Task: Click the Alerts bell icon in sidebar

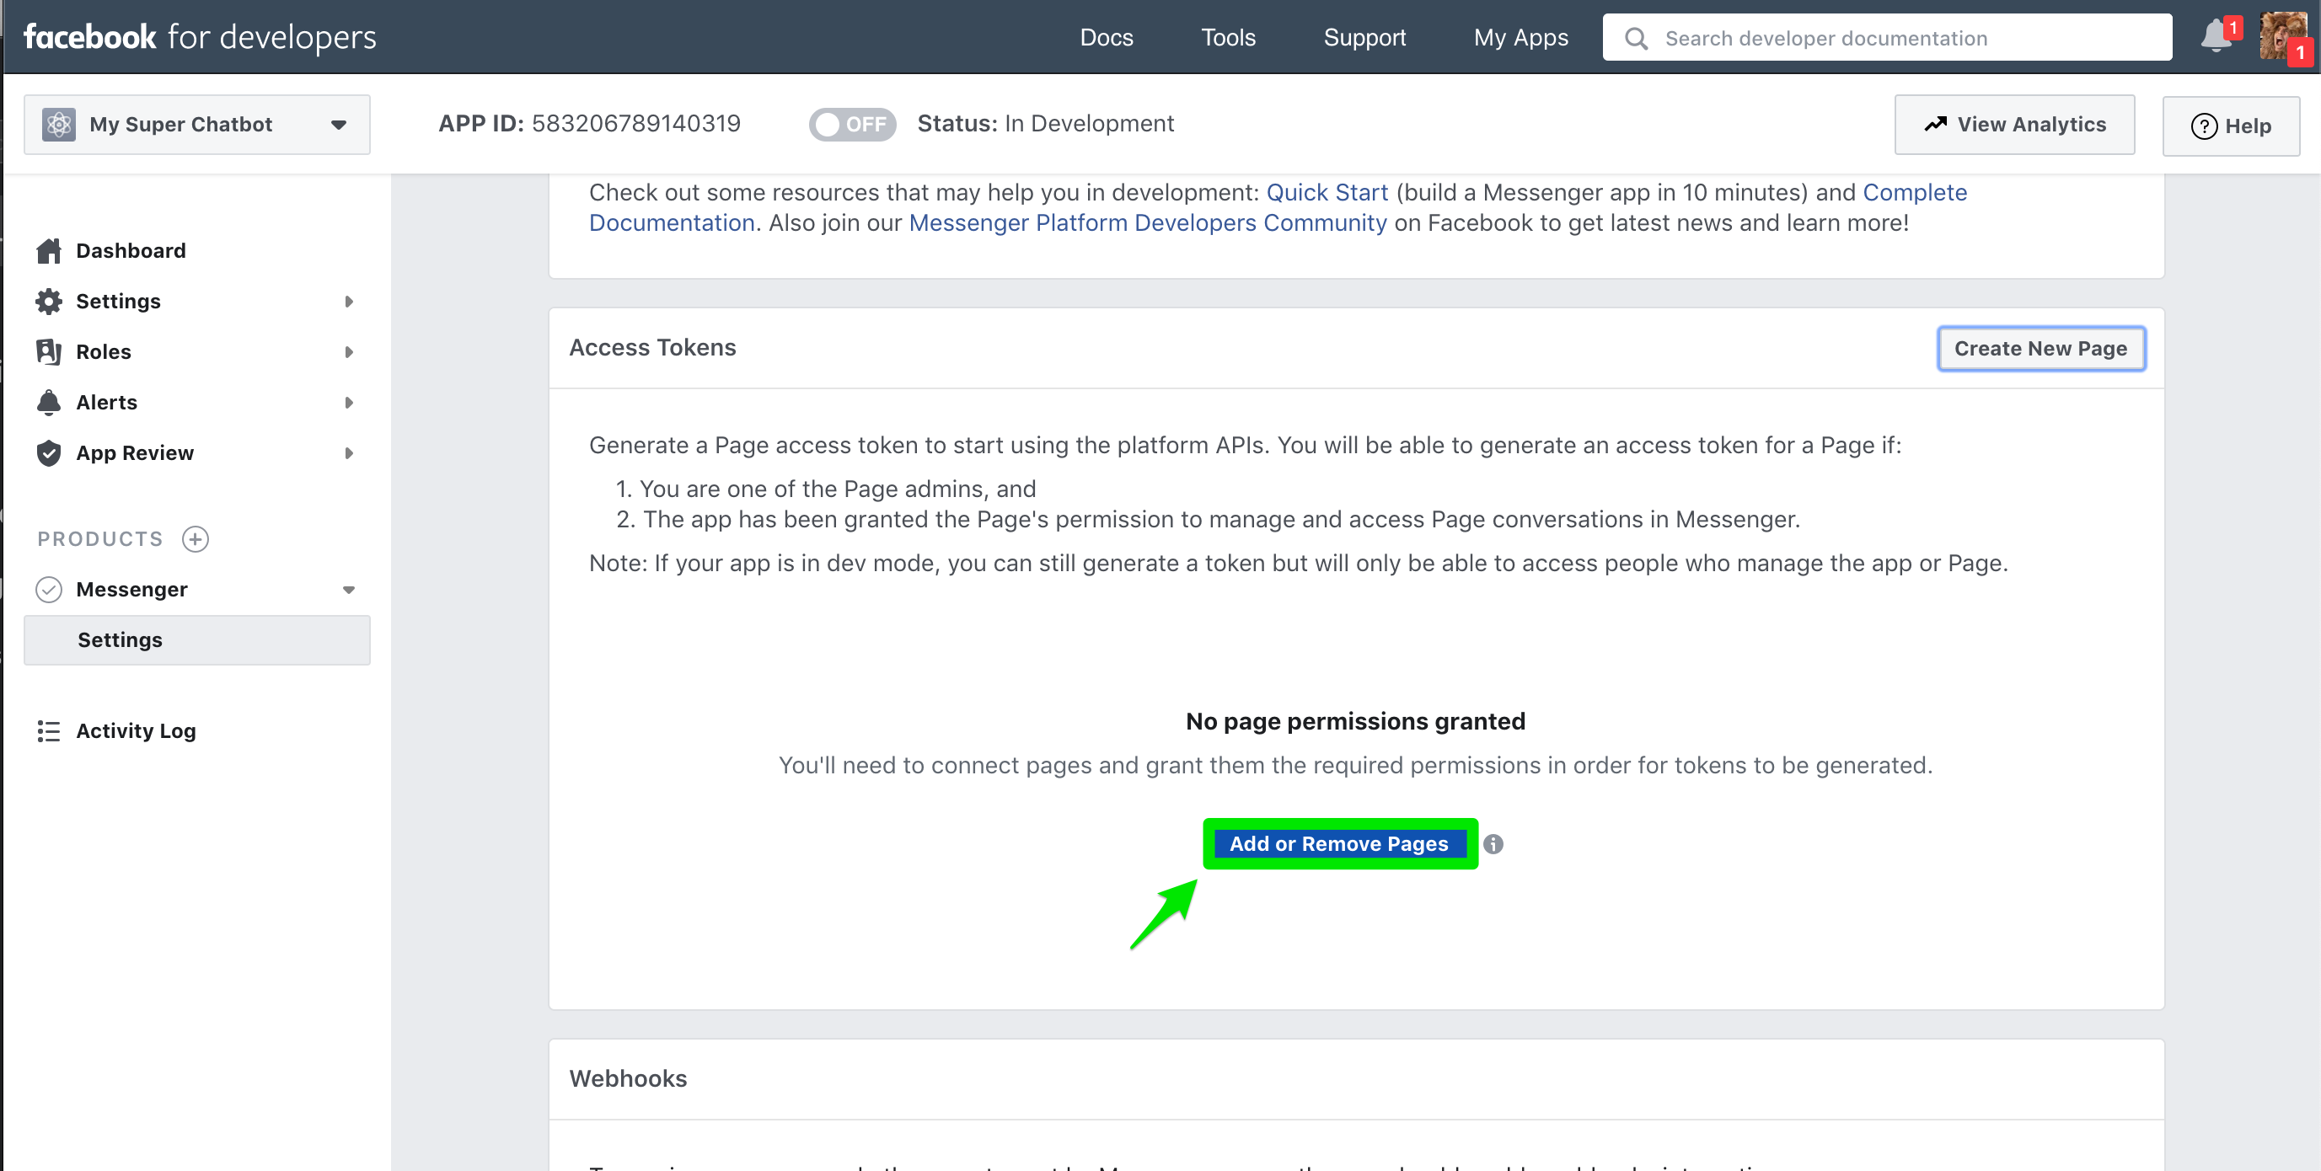Action: [49, 402]
